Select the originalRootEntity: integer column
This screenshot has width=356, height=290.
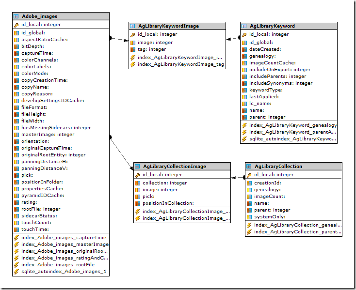click(53, 155)
